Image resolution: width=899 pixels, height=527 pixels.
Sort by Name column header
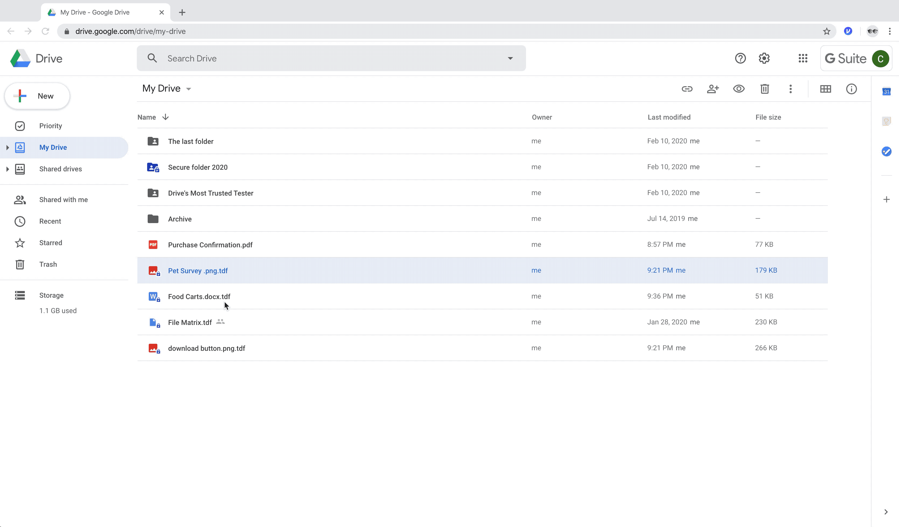tap(147, 117)
